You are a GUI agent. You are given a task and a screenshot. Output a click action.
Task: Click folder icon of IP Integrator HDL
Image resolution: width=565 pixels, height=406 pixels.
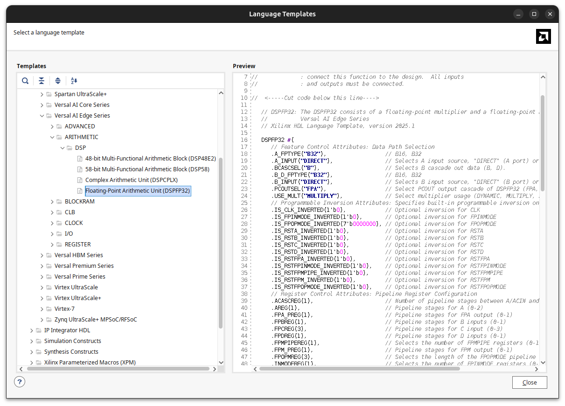pyautogui.click(x=39, y=330)
